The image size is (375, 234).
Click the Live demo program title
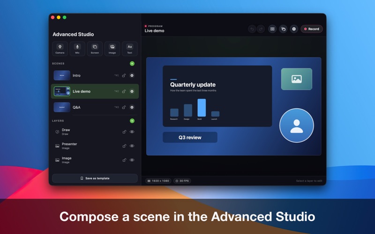tap(154, 31)
